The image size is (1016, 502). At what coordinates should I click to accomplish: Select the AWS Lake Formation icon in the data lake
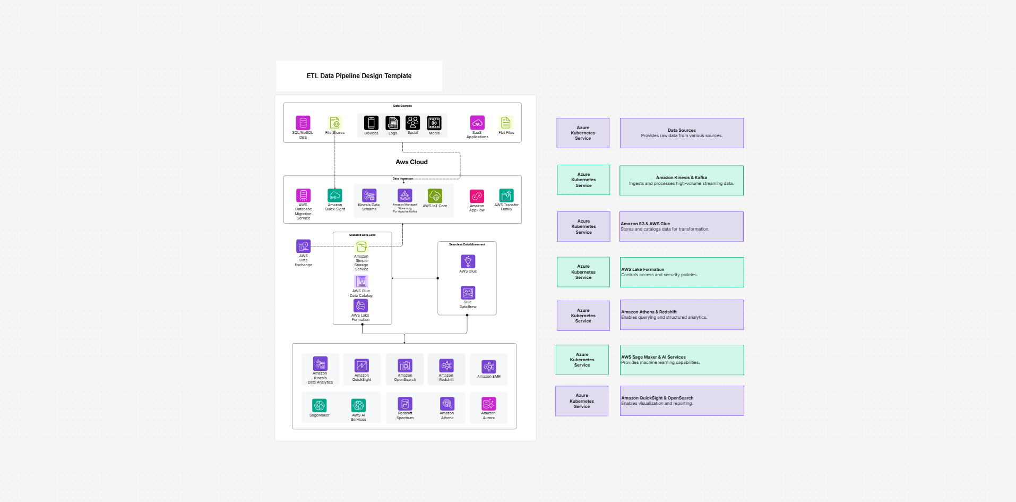pos(361,305)
